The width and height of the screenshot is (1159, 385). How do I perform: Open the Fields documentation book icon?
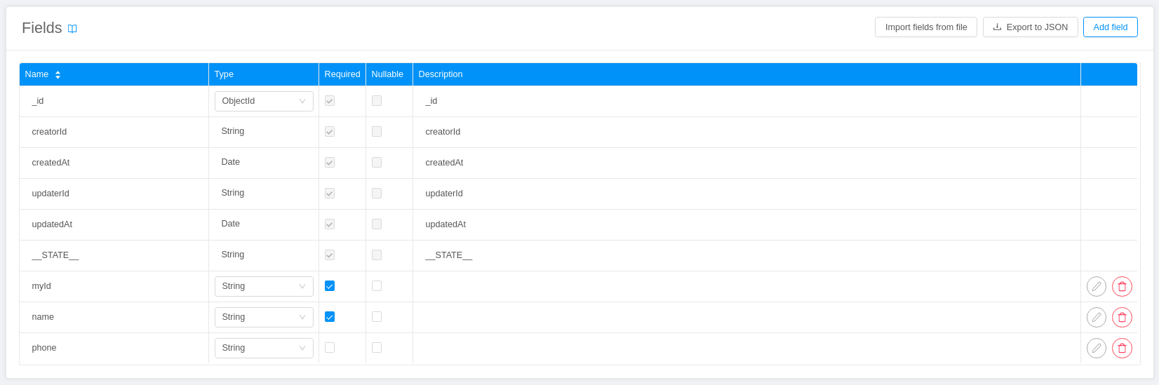click(x=72, y=29)
